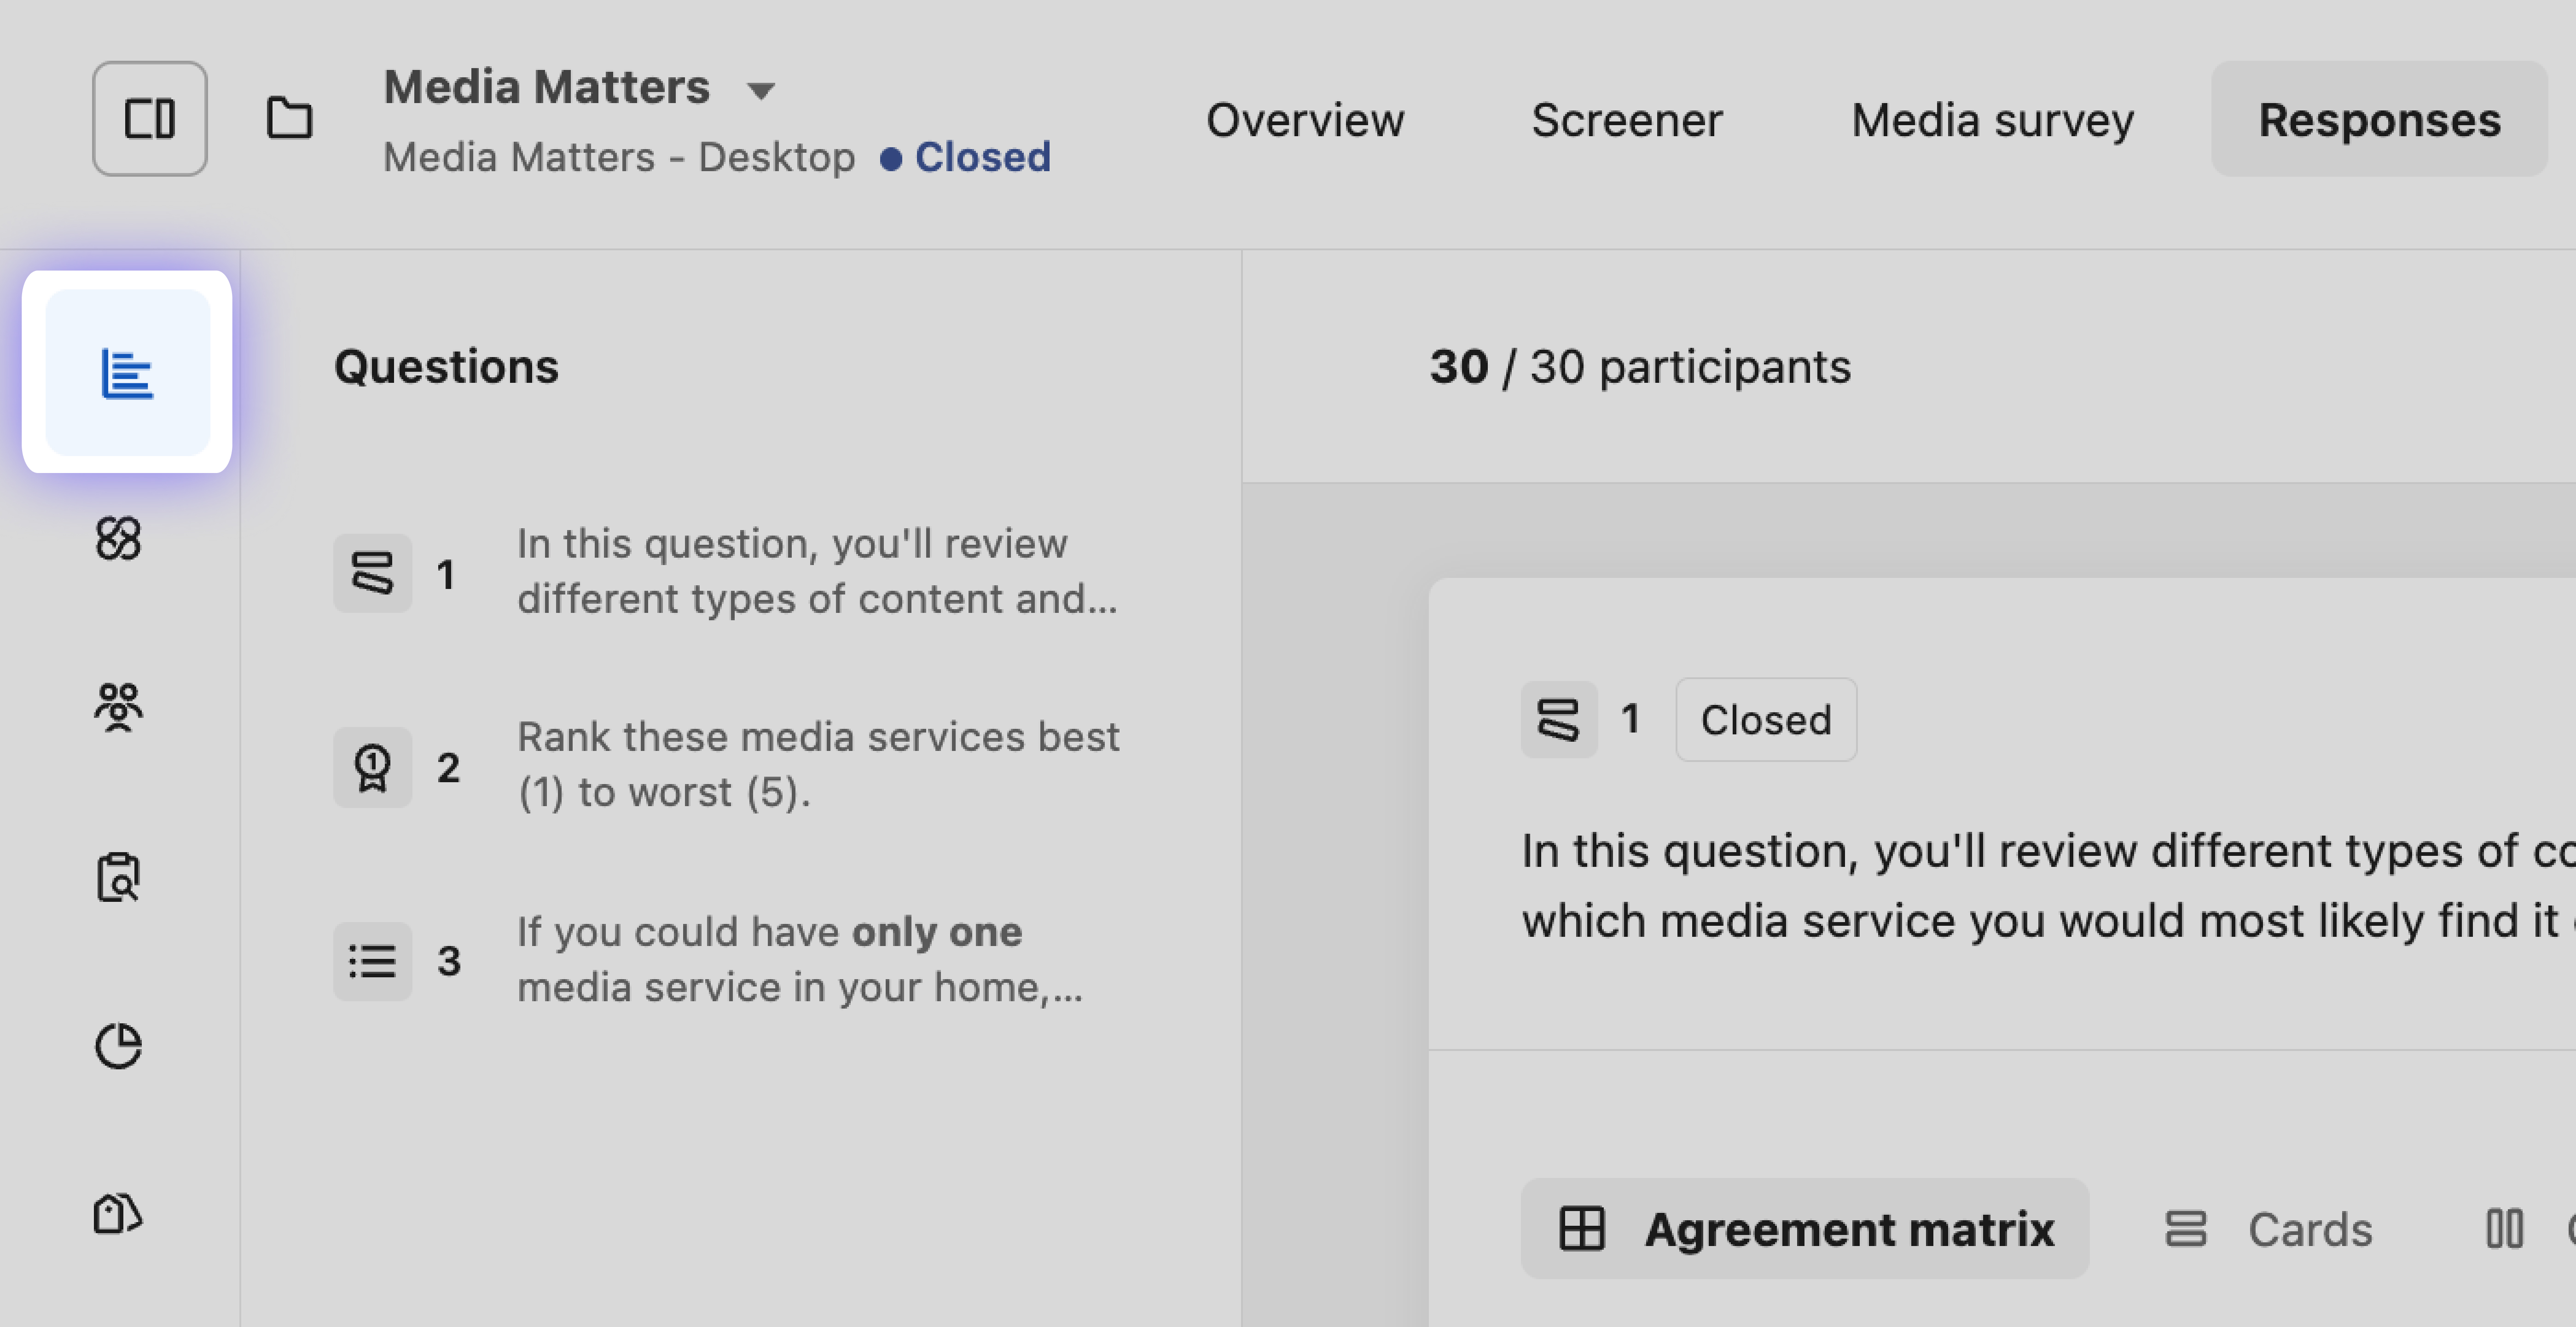Switch to Agreement matrix view
This screenshot has width=2576, height=1327.
[x=1805, y=1229]
